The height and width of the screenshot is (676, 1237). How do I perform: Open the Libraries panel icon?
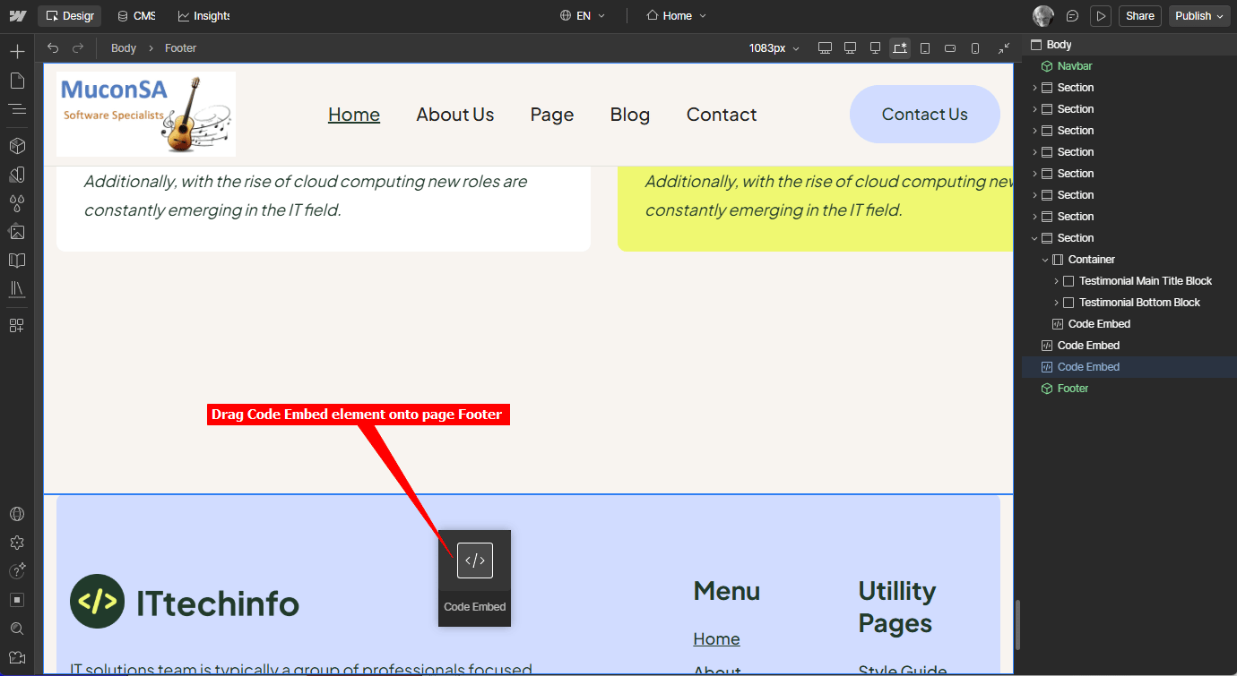[17, 289]
